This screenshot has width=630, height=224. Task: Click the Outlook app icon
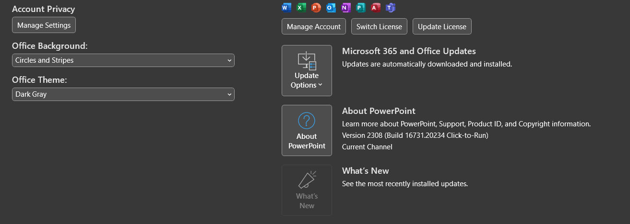tap(331, 7)
